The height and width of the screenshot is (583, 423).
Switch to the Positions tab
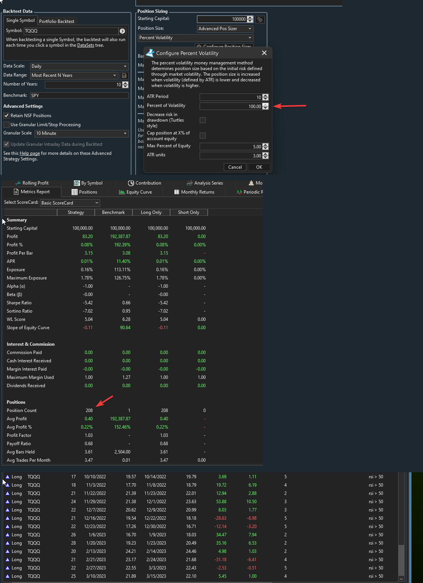coord(84,192)
